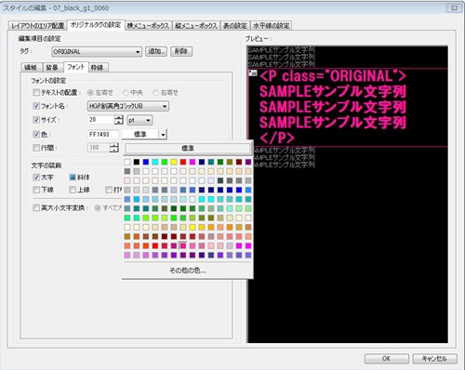Pick the magenta swatch in the top row
Screen dimensions: 465x370
click(x=193, y=162)
